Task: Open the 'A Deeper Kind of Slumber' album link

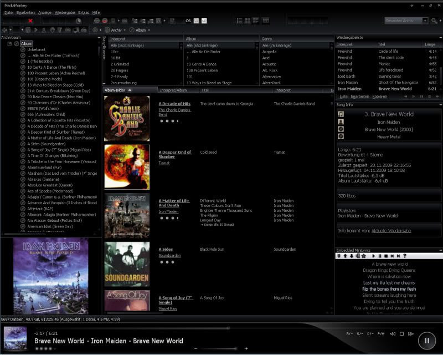Action: click(x=175, y=154)
